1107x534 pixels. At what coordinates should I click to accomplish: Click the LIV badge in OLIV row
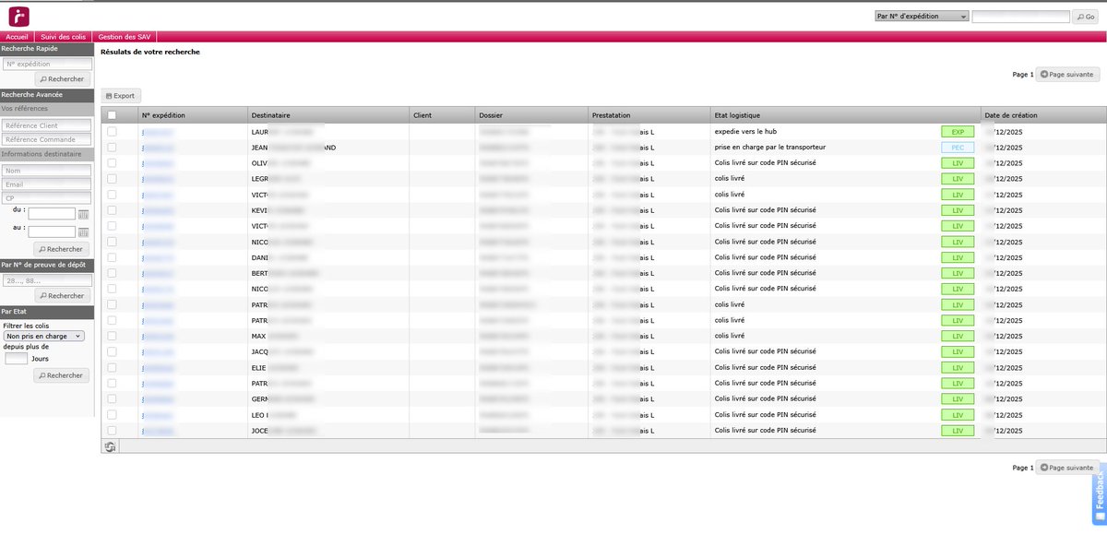click(958, 163)
